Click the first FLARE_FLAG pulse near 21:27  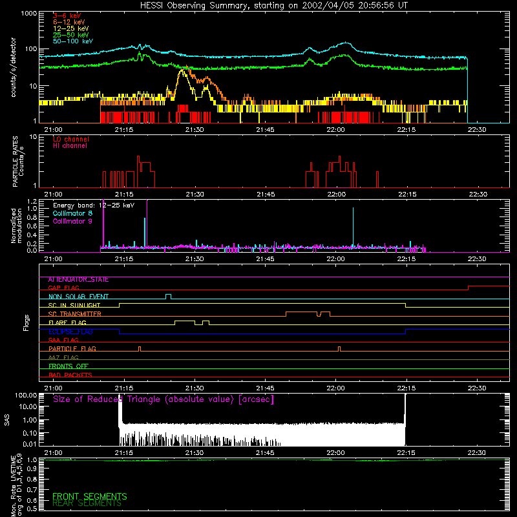(185, 322)
